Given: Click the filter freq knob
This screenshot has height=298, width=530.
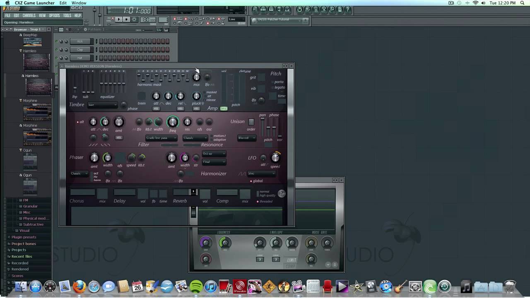Looking at the screenshot, I should pos(173,122).
